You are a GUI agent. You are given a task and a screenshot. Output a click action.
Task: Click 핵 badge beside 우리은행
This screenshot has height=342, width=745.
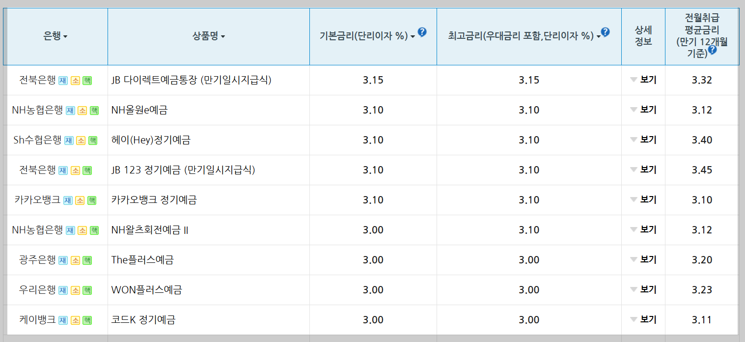[x=87, y=290]
